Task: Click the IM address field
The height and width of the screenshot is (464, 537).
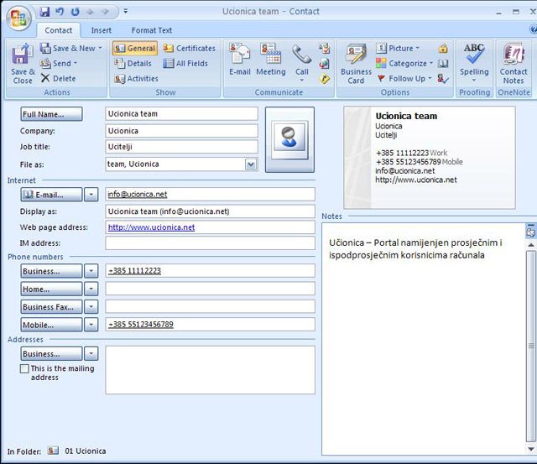Action: (x=210, y=243)
